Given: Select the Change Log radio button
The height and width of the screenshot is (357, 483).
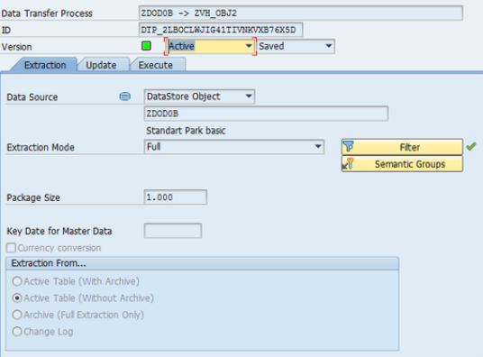Looking at the screenshot, I should tap(17, 332).
